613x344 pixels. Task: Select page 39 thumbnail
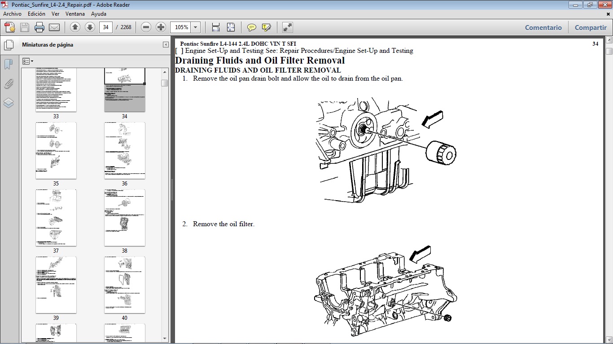point(56,285)
